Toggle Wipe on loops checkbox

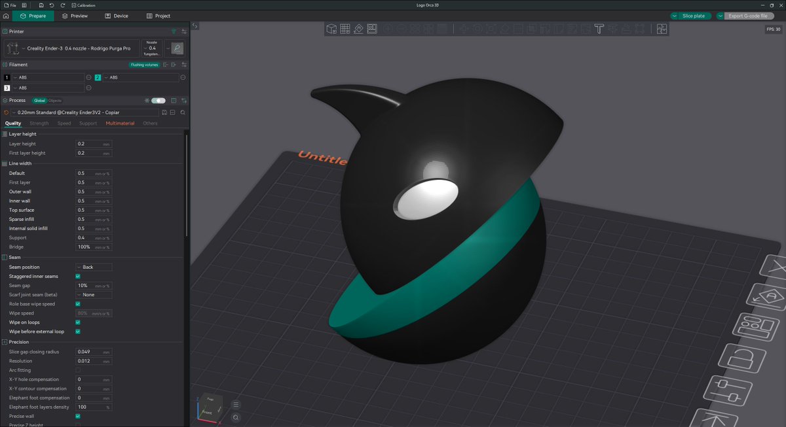click(78, 322)
